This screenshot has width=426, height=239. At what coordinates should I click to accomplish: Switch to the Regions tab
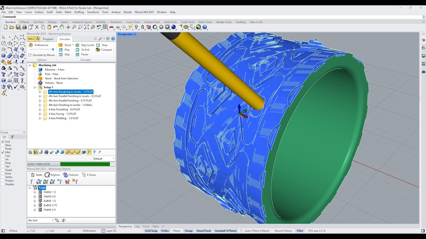coord(53,175)
